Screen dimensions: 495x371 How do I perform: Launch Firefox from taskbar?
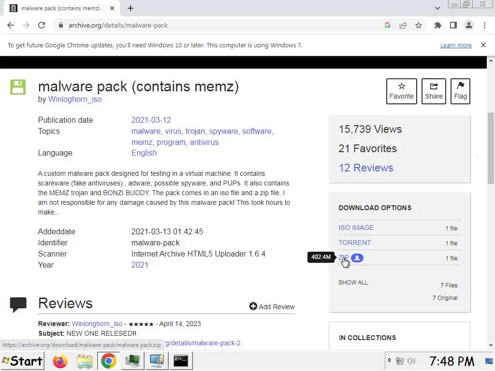click(x=60, y=361)
